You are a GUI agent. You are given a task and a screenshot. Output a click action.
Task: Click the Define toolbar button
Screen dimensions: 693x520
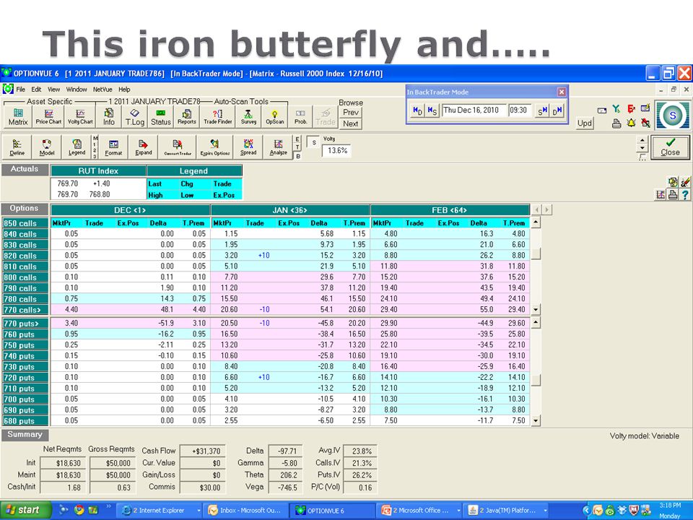pyautogui.click(x=17, y=147)
